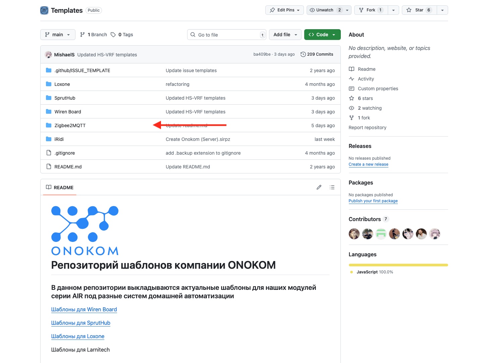
Task: Expand the main branch dropdown
Action: click(58, 35)
